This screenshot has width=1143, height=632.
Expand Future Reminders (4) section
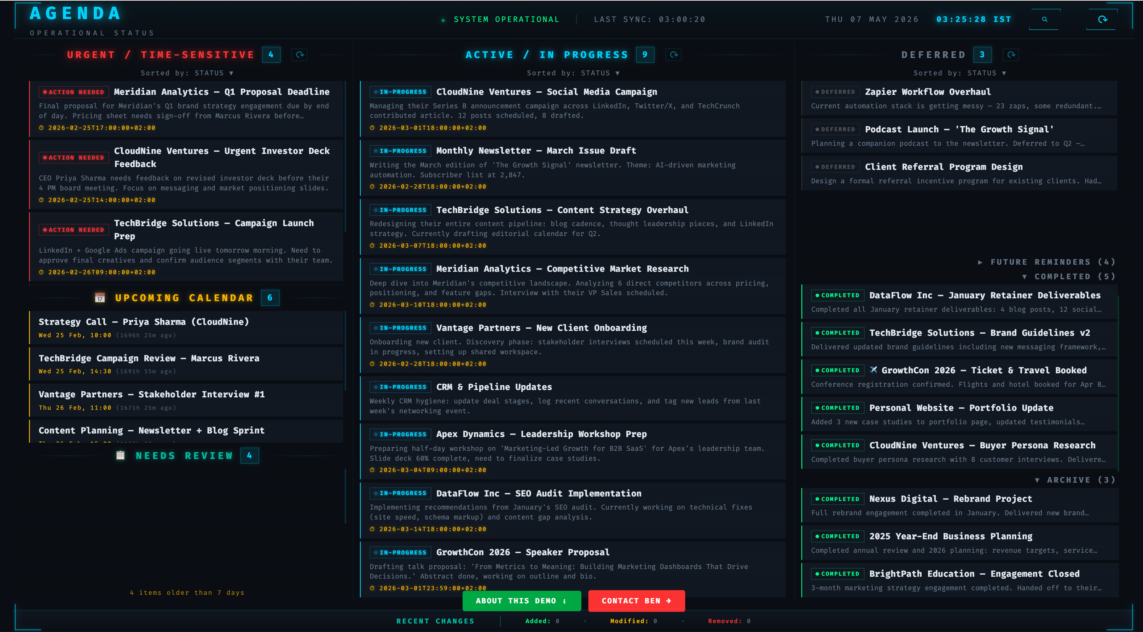pos(1047,262)
